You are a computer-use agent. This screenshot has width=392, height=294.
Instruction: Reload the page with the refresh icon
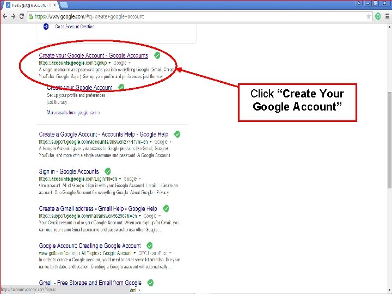pos(22,16)
